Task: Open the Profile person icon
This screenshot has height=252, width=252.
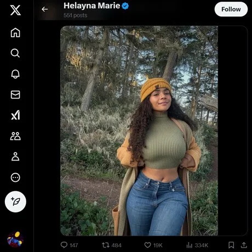Action: coord(15,157)
